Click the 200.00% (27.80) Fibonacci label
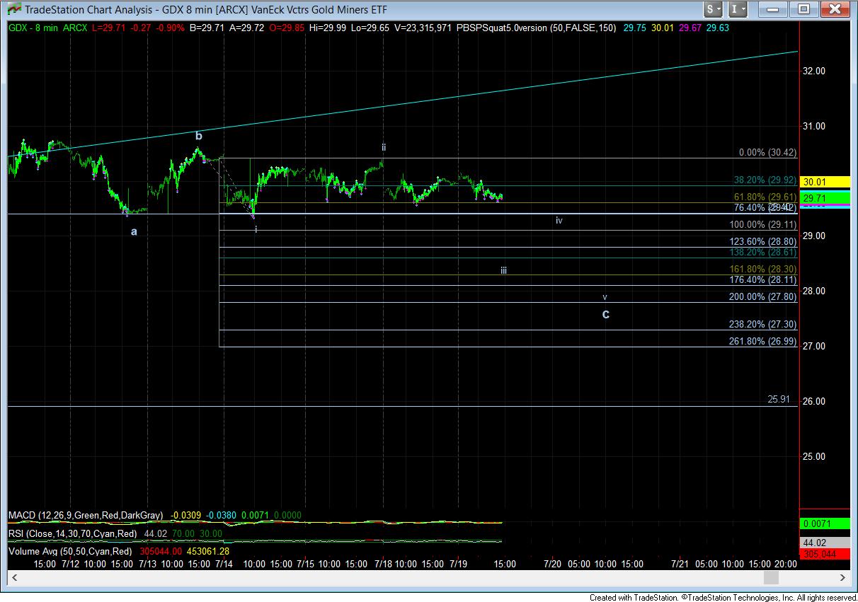This screenshot has width=858, height=602. [x=762, y=297]
